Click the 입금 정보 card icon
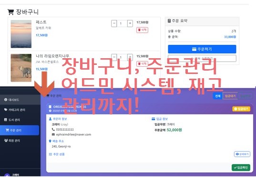Screen dimensions: 256x177 154,119
